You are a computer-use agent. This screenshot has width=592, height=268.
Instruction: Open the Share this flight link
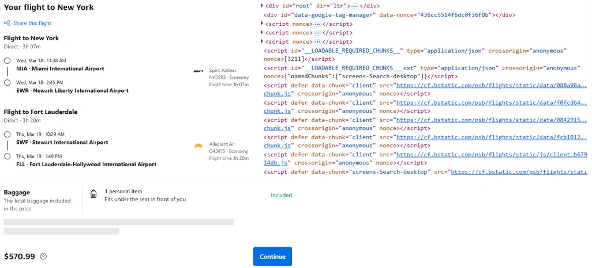tap(32, 24)
